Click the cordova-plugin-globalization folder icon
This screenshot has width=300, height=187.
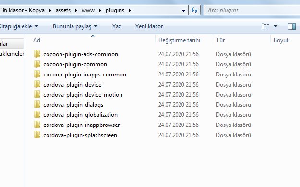click(x=37, y=114)
